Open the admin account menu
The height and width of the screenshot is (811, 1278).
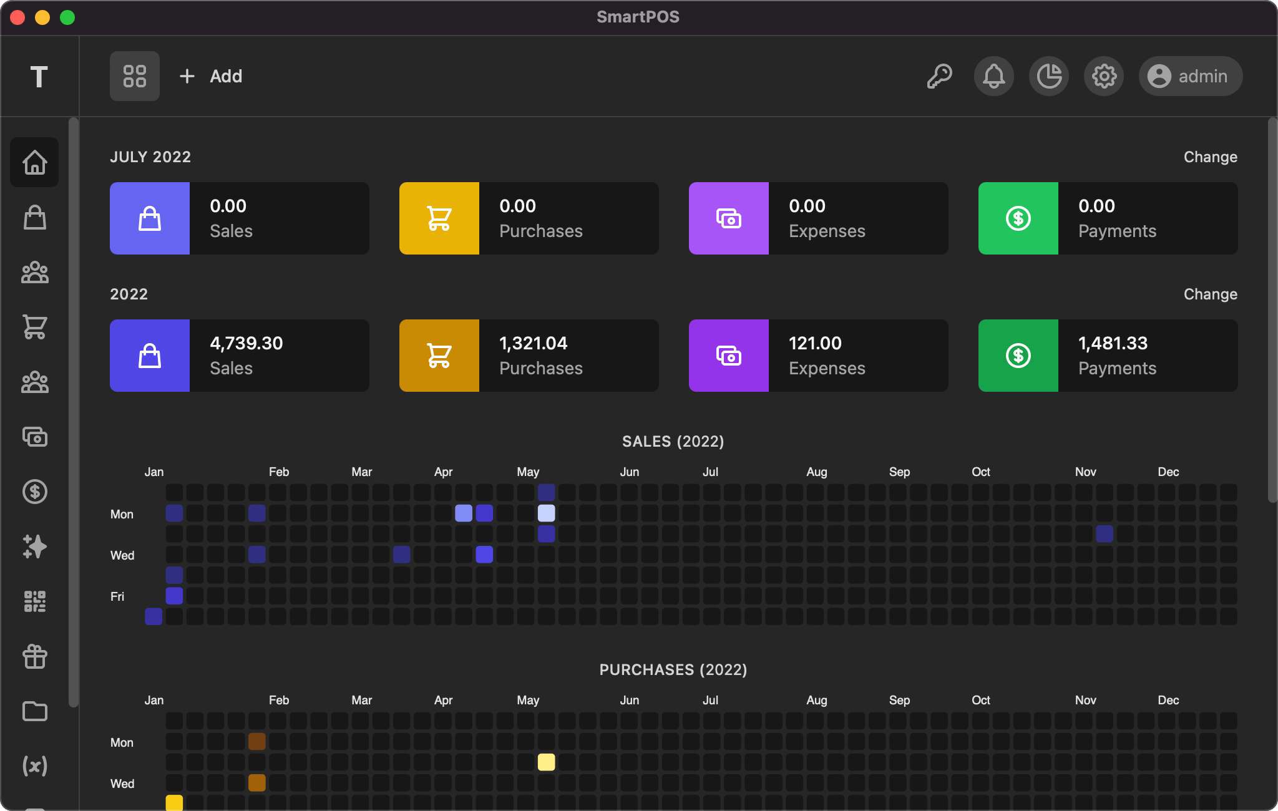pos(1188,76)
